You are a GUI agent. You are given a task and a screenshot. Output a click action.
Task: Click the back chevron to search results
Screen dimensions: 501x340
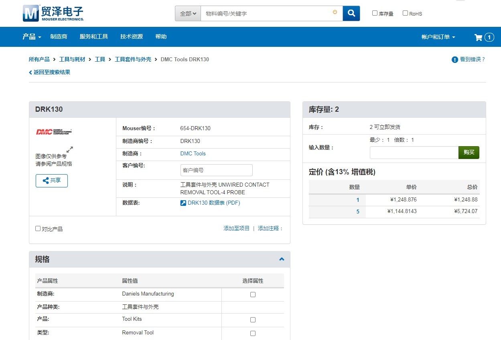pyautogui.click(x=30, y=72)
